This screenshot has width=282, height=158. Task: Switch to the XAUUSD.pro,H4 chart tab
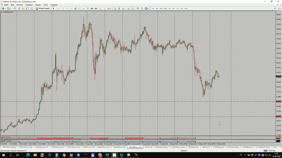pos(119,147)
